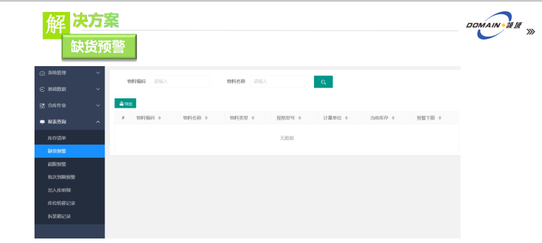Image resolution: width=542 pixels, height=243 pixels.
Task: Focus the 物料名称 input field
Action: tap(279, 81)
